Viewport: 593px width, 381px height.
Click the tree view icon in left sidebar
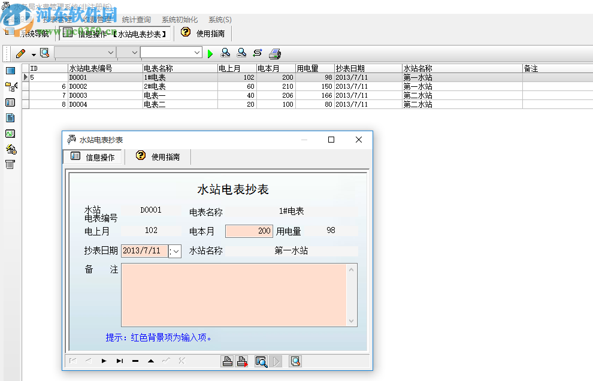(x=10, y=87)
